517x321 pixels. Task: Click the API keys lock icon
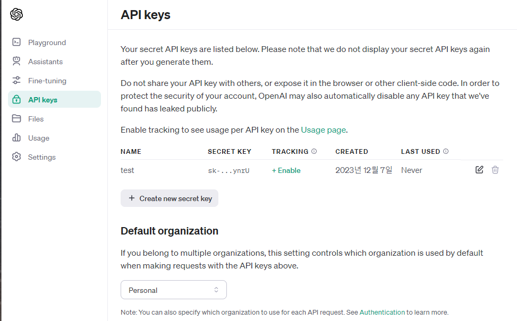pos(16,99)
